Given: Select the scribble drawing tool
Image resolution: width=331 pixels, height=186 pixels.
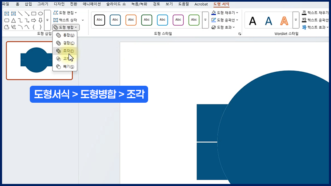Looking at the screenshot, I should pos(14,27).
